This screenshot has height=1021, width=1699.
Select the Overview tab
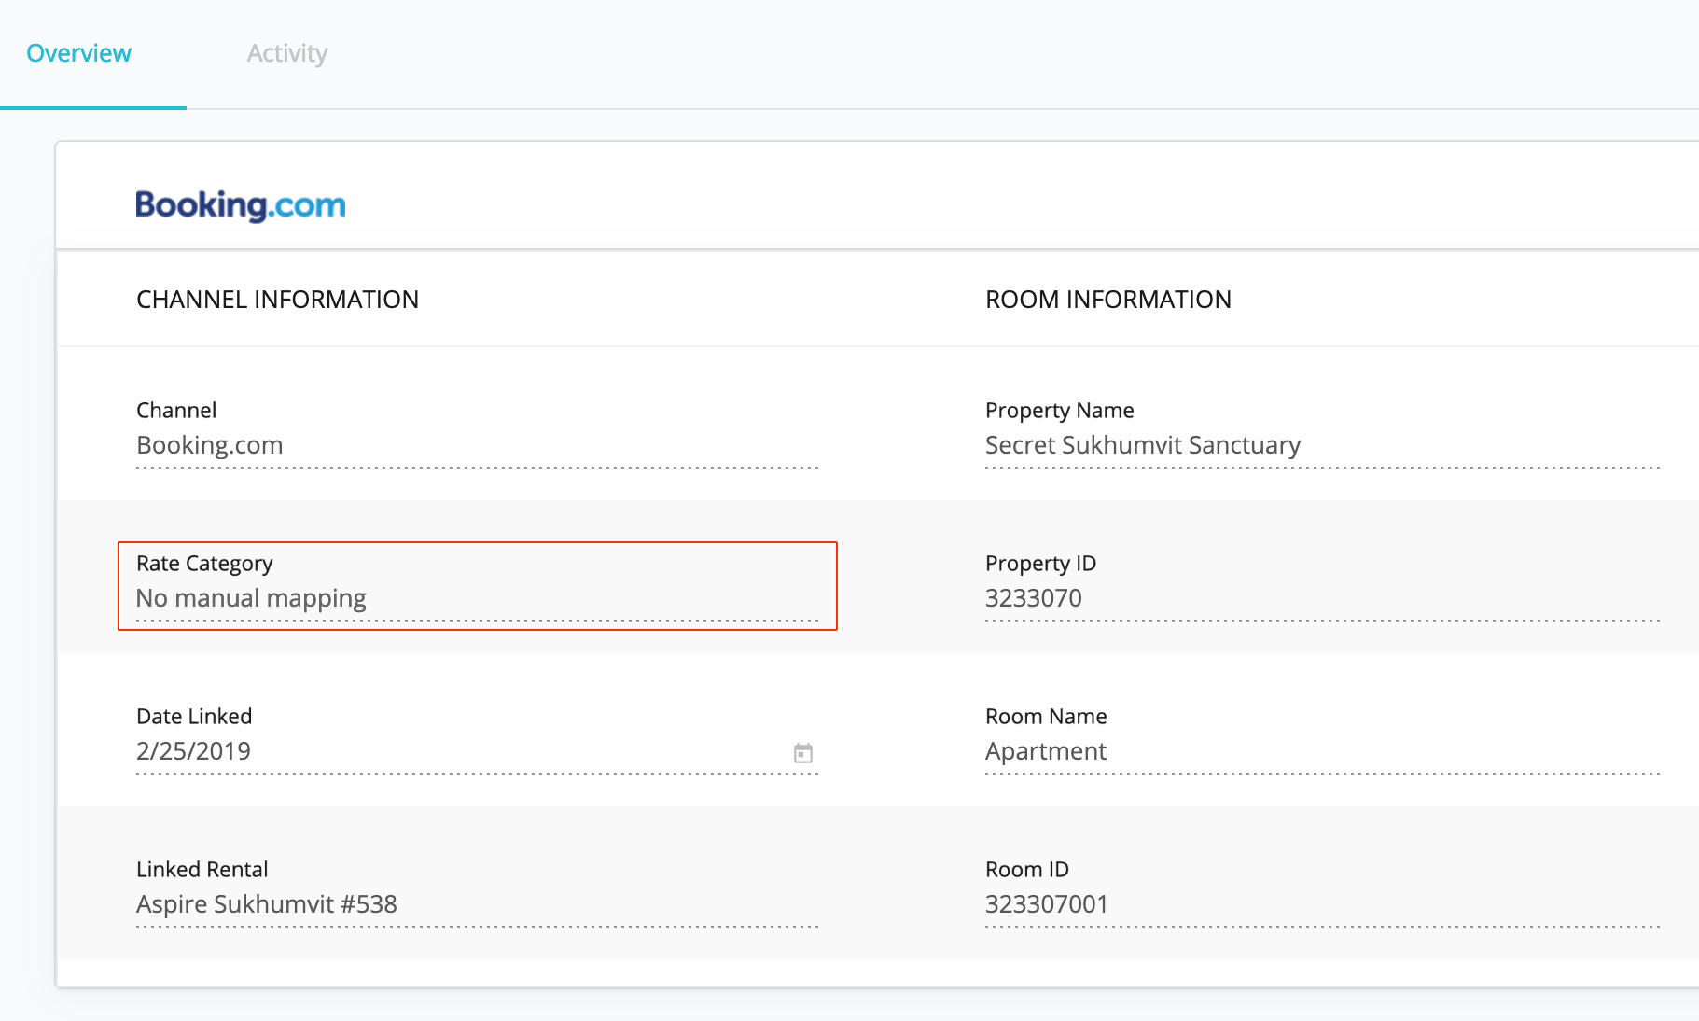click(x=79, y=53)
